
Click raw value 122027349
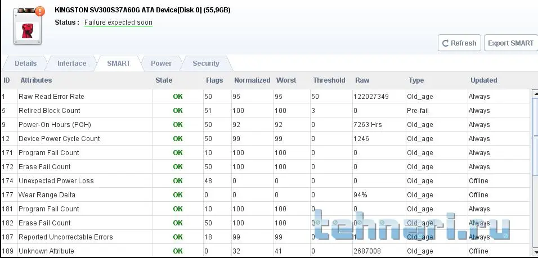[371, 97]
